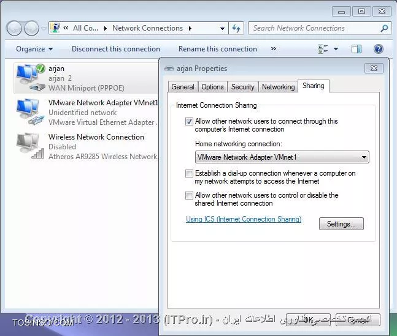Toggle the preview pane icon

tap(357, 49)
